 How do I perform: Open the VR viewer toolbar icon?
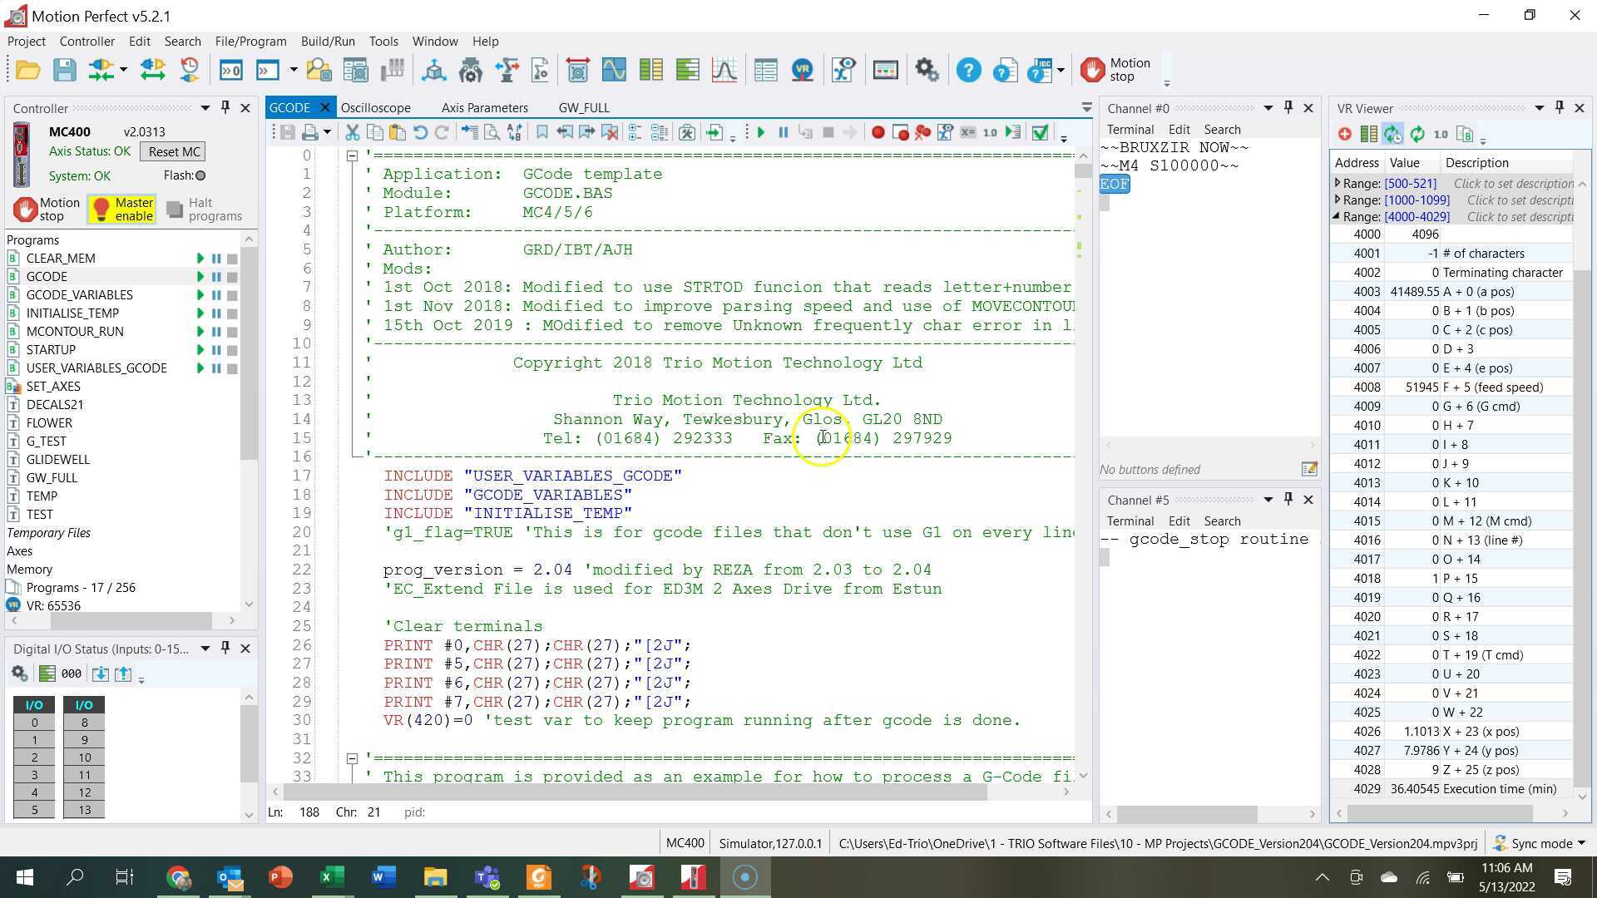pyautogui.click(x=802, y=70)
